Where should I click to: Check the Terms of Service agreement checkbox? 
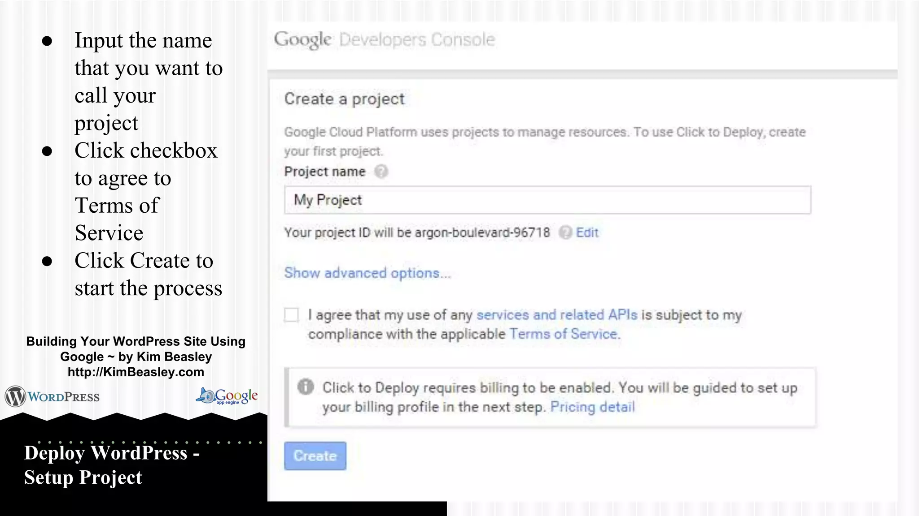pyautogui.click(x=291, y=315)
